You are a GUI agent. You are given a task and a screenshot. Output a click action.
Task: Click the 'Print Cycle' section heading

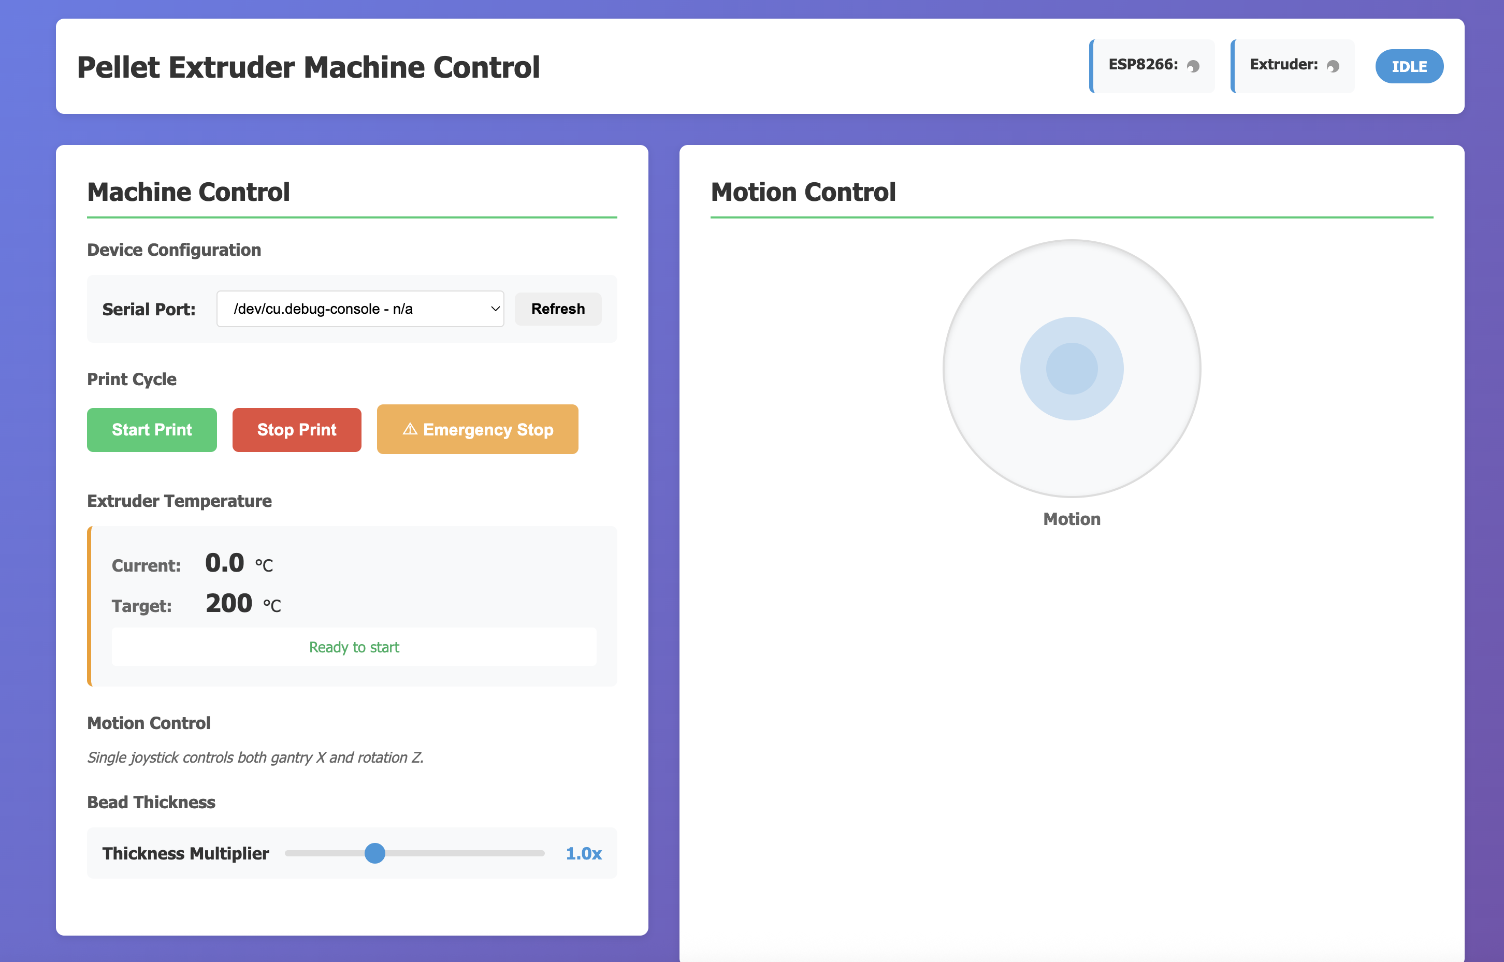tap(132, 379)
